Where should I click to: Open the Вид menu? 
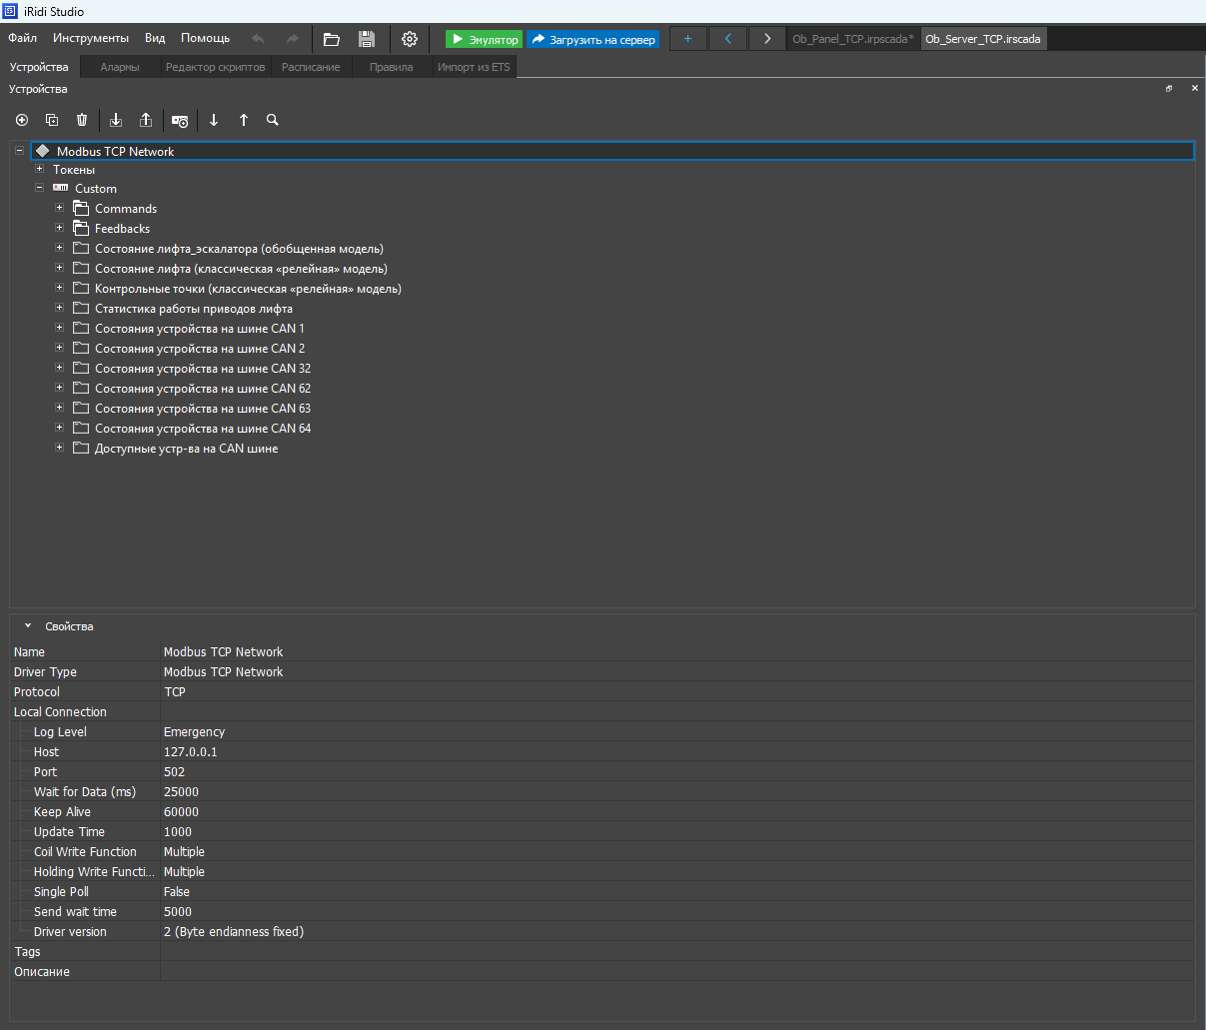[155, 38]
